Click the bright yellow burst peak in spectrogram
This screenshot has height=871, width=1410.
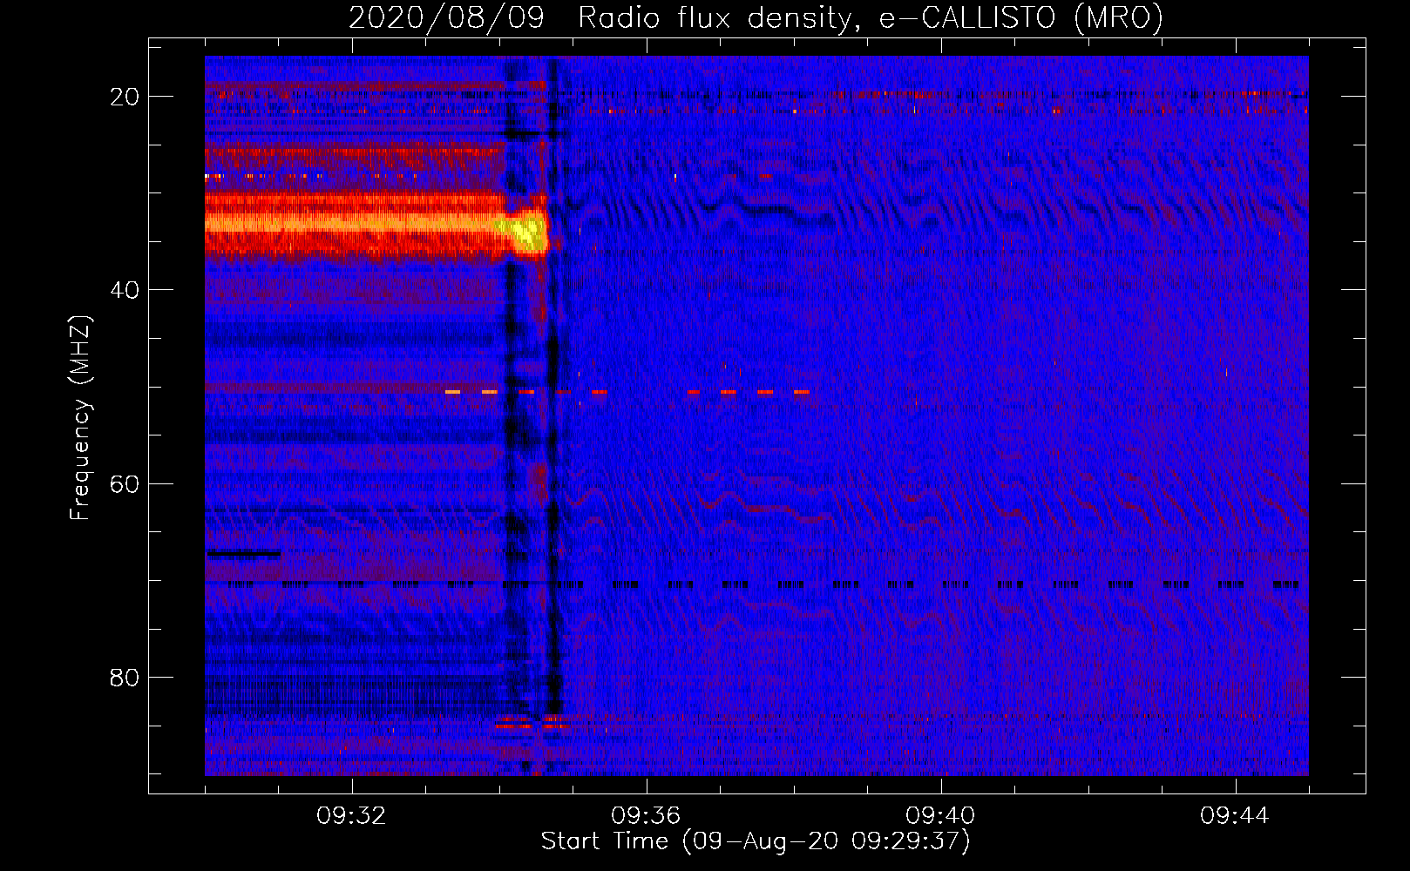pos(526,233)
